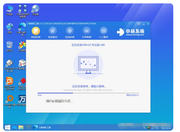The height and width of the screenshot is (132, 180).
Task: Click the wireless network antenna taskbar icon
Action: (29, 127)
